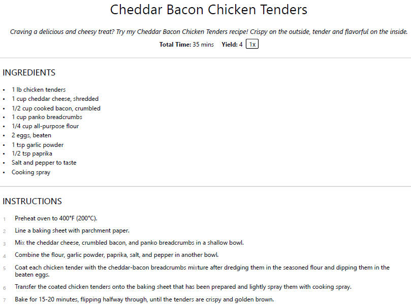Select the INSTRUCTIONS heading
Screen dimensions: 411x305
click(32, 201)
